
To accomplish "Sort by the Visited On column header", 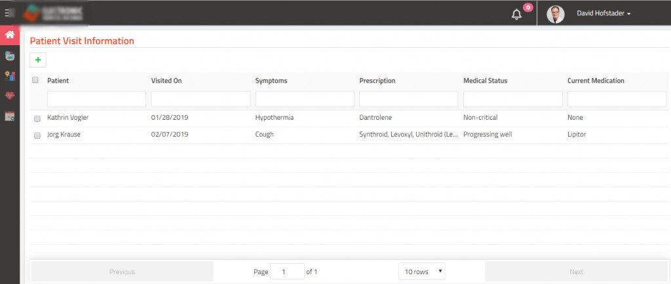I will click(166, 81).
